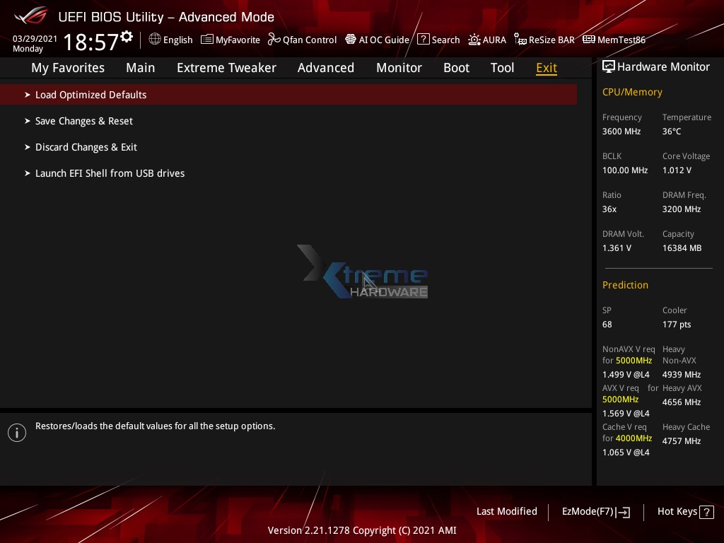
Task: Open the Monitor tab
Action: coord(399,68)
